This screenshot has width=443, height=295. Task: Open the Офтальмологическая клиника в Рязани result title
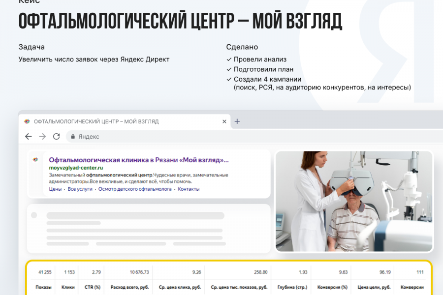click(139, 160)
